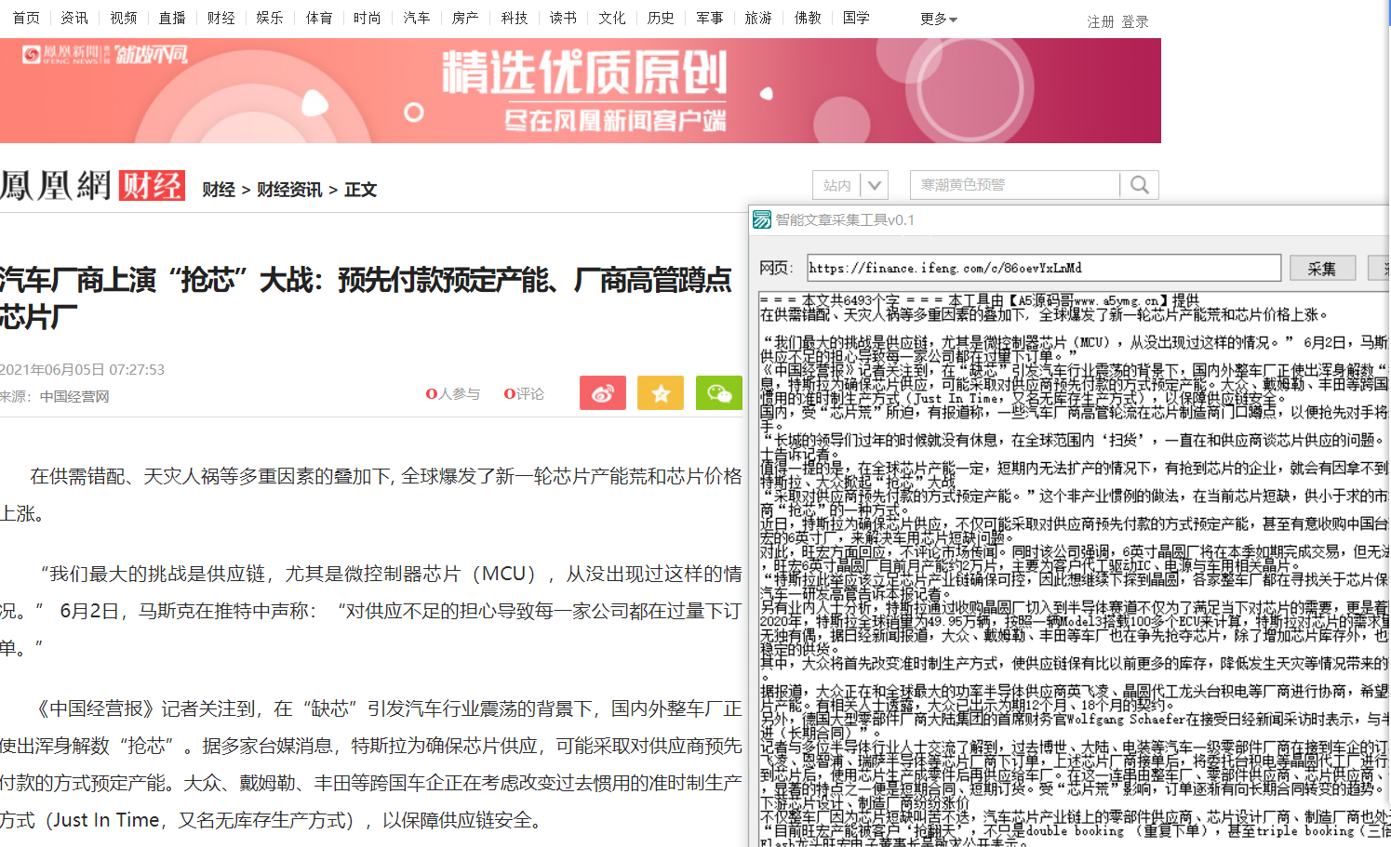The height and width of the screenshot is (847, 1391).
Task: Click the 智能文章采集工具v0.1 window title
Action: (x=845, y=219)
